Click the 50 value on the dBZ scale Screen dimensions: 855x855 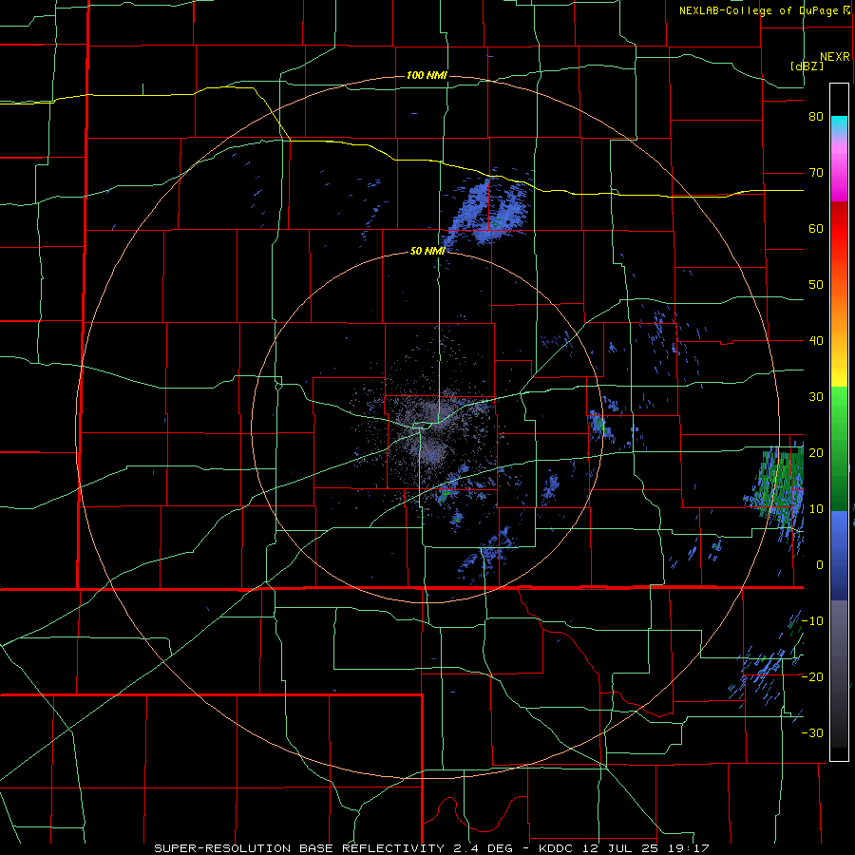[816, 285]
